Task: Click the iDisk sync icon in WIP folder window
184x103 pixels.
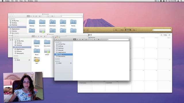Action: click(x=29, y=60)
